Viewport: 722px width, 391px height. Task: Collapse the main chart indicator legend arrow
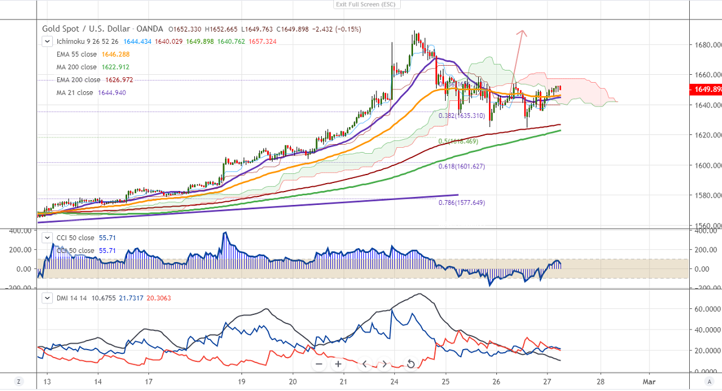tap(47, 41)
